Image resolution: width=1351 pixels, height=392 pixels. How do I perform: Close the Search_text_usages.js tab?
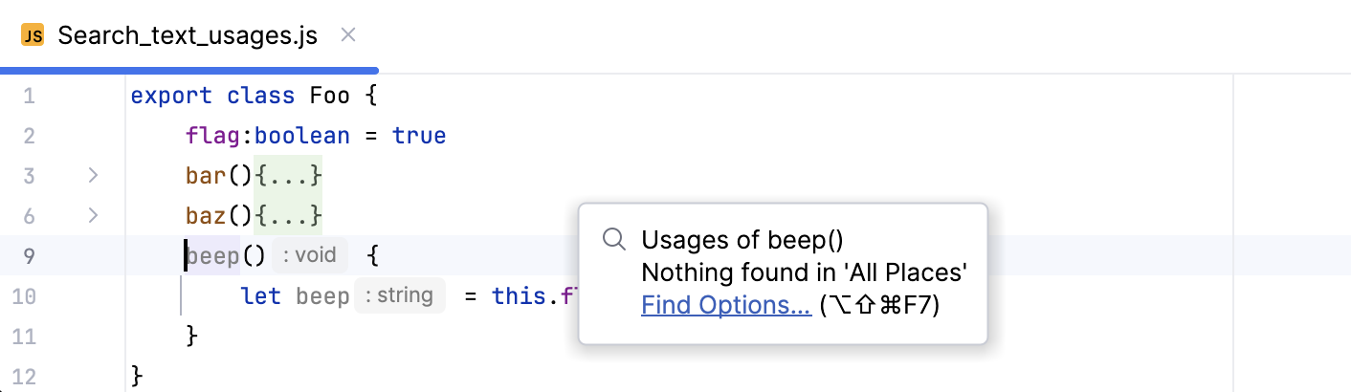(x=348, y=35)
